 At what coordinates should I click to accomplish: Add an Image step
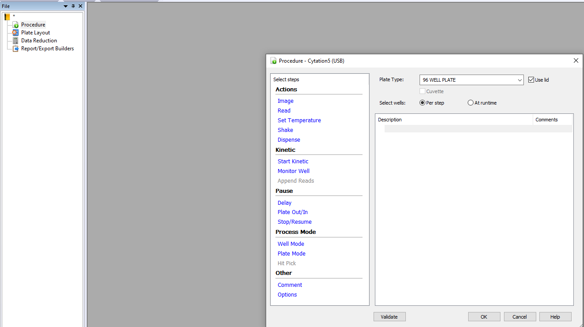click(286, 101)
